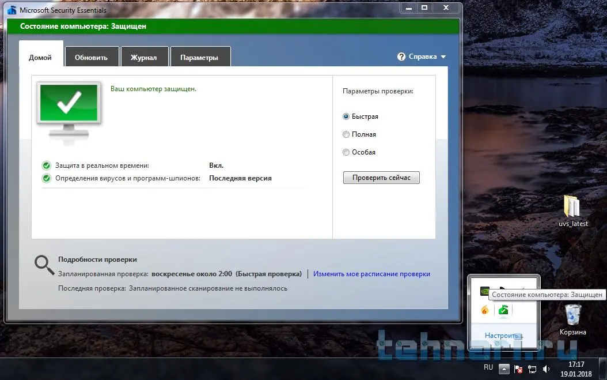
Task: Click the Справка help label
Action: (x=423, y=57)
